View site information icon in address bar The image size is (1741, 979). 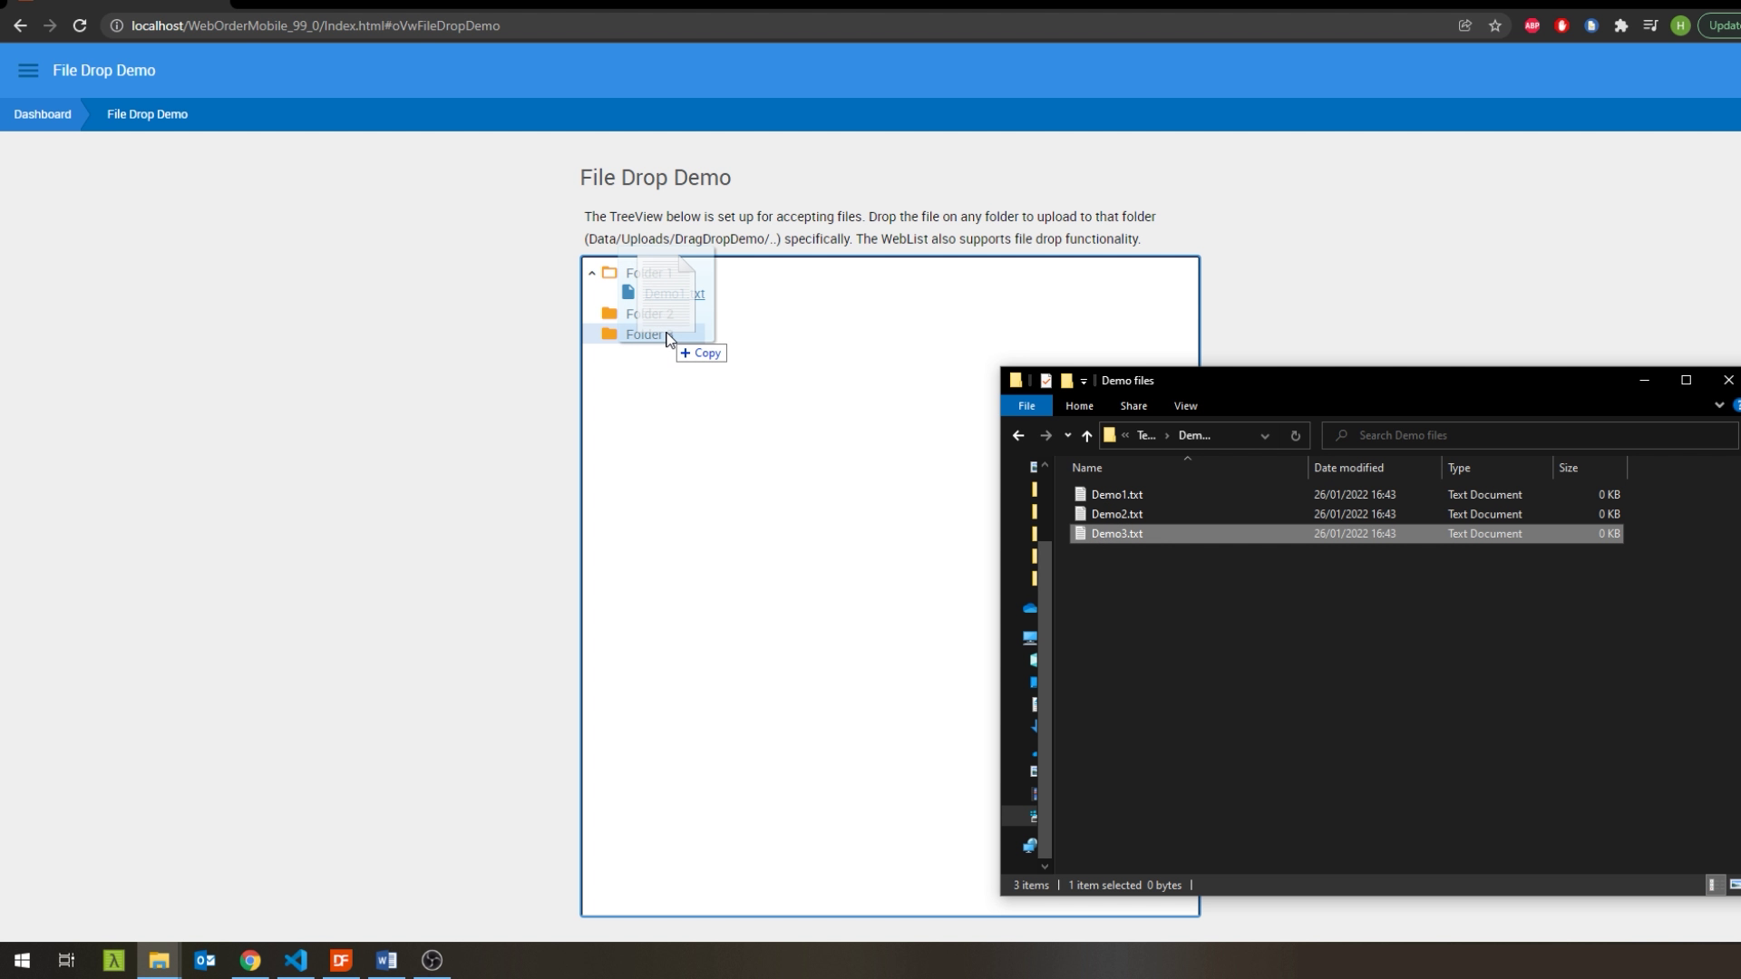[116, 25]
